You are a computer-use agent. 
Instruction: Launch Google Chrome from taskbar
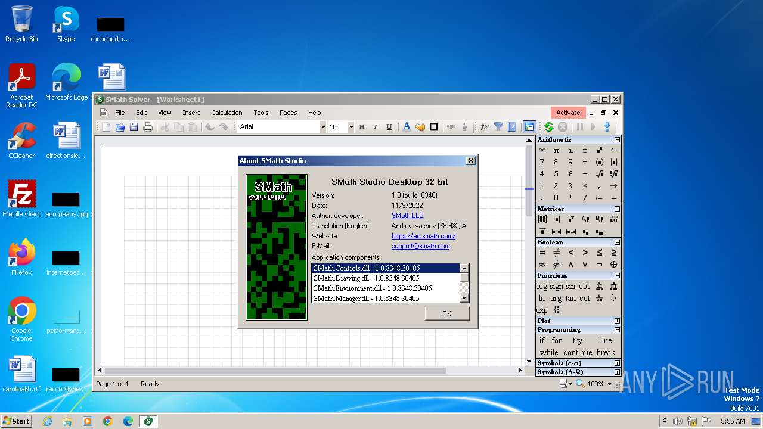108,421
